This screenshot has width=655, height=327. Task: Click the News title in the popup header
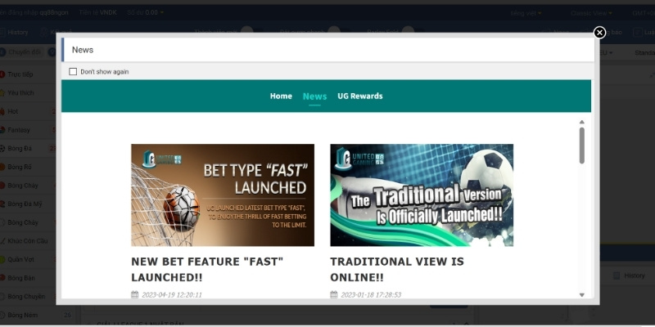click(x=83, y=50)
